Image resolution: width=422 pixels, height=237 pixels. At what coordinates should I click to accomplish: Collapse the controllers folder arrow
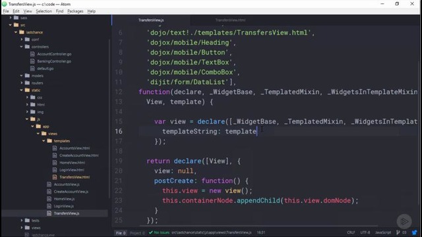[22, 47]
